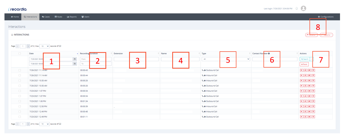Open the Type filter dropdown showing All
Screen dimensions: 345x138
(226, 59)
